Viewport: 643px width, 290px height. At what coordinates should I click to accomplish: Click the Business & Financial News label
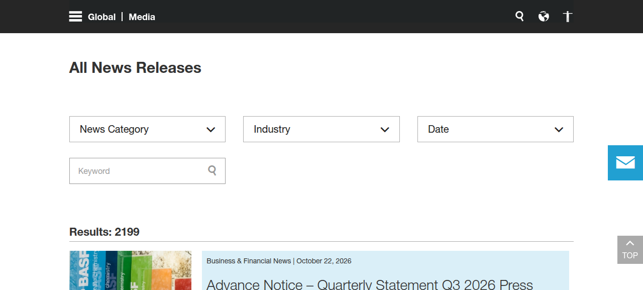pos(249,261)
